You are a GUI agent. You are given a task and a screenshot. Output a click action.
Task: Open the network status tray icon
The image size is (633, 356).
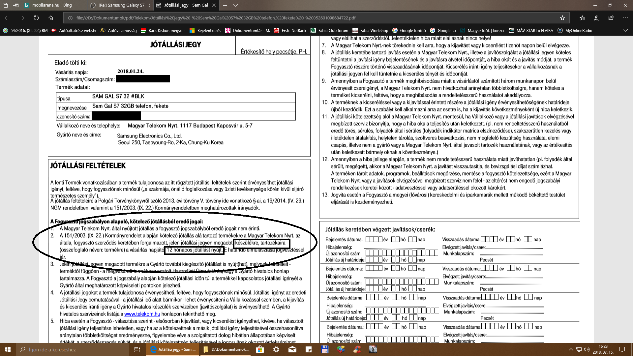(x=579, y=349)
